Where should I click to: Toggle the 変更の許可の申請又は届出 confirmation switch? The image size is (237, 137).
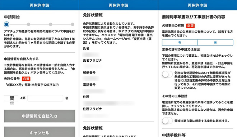[167, 74]
